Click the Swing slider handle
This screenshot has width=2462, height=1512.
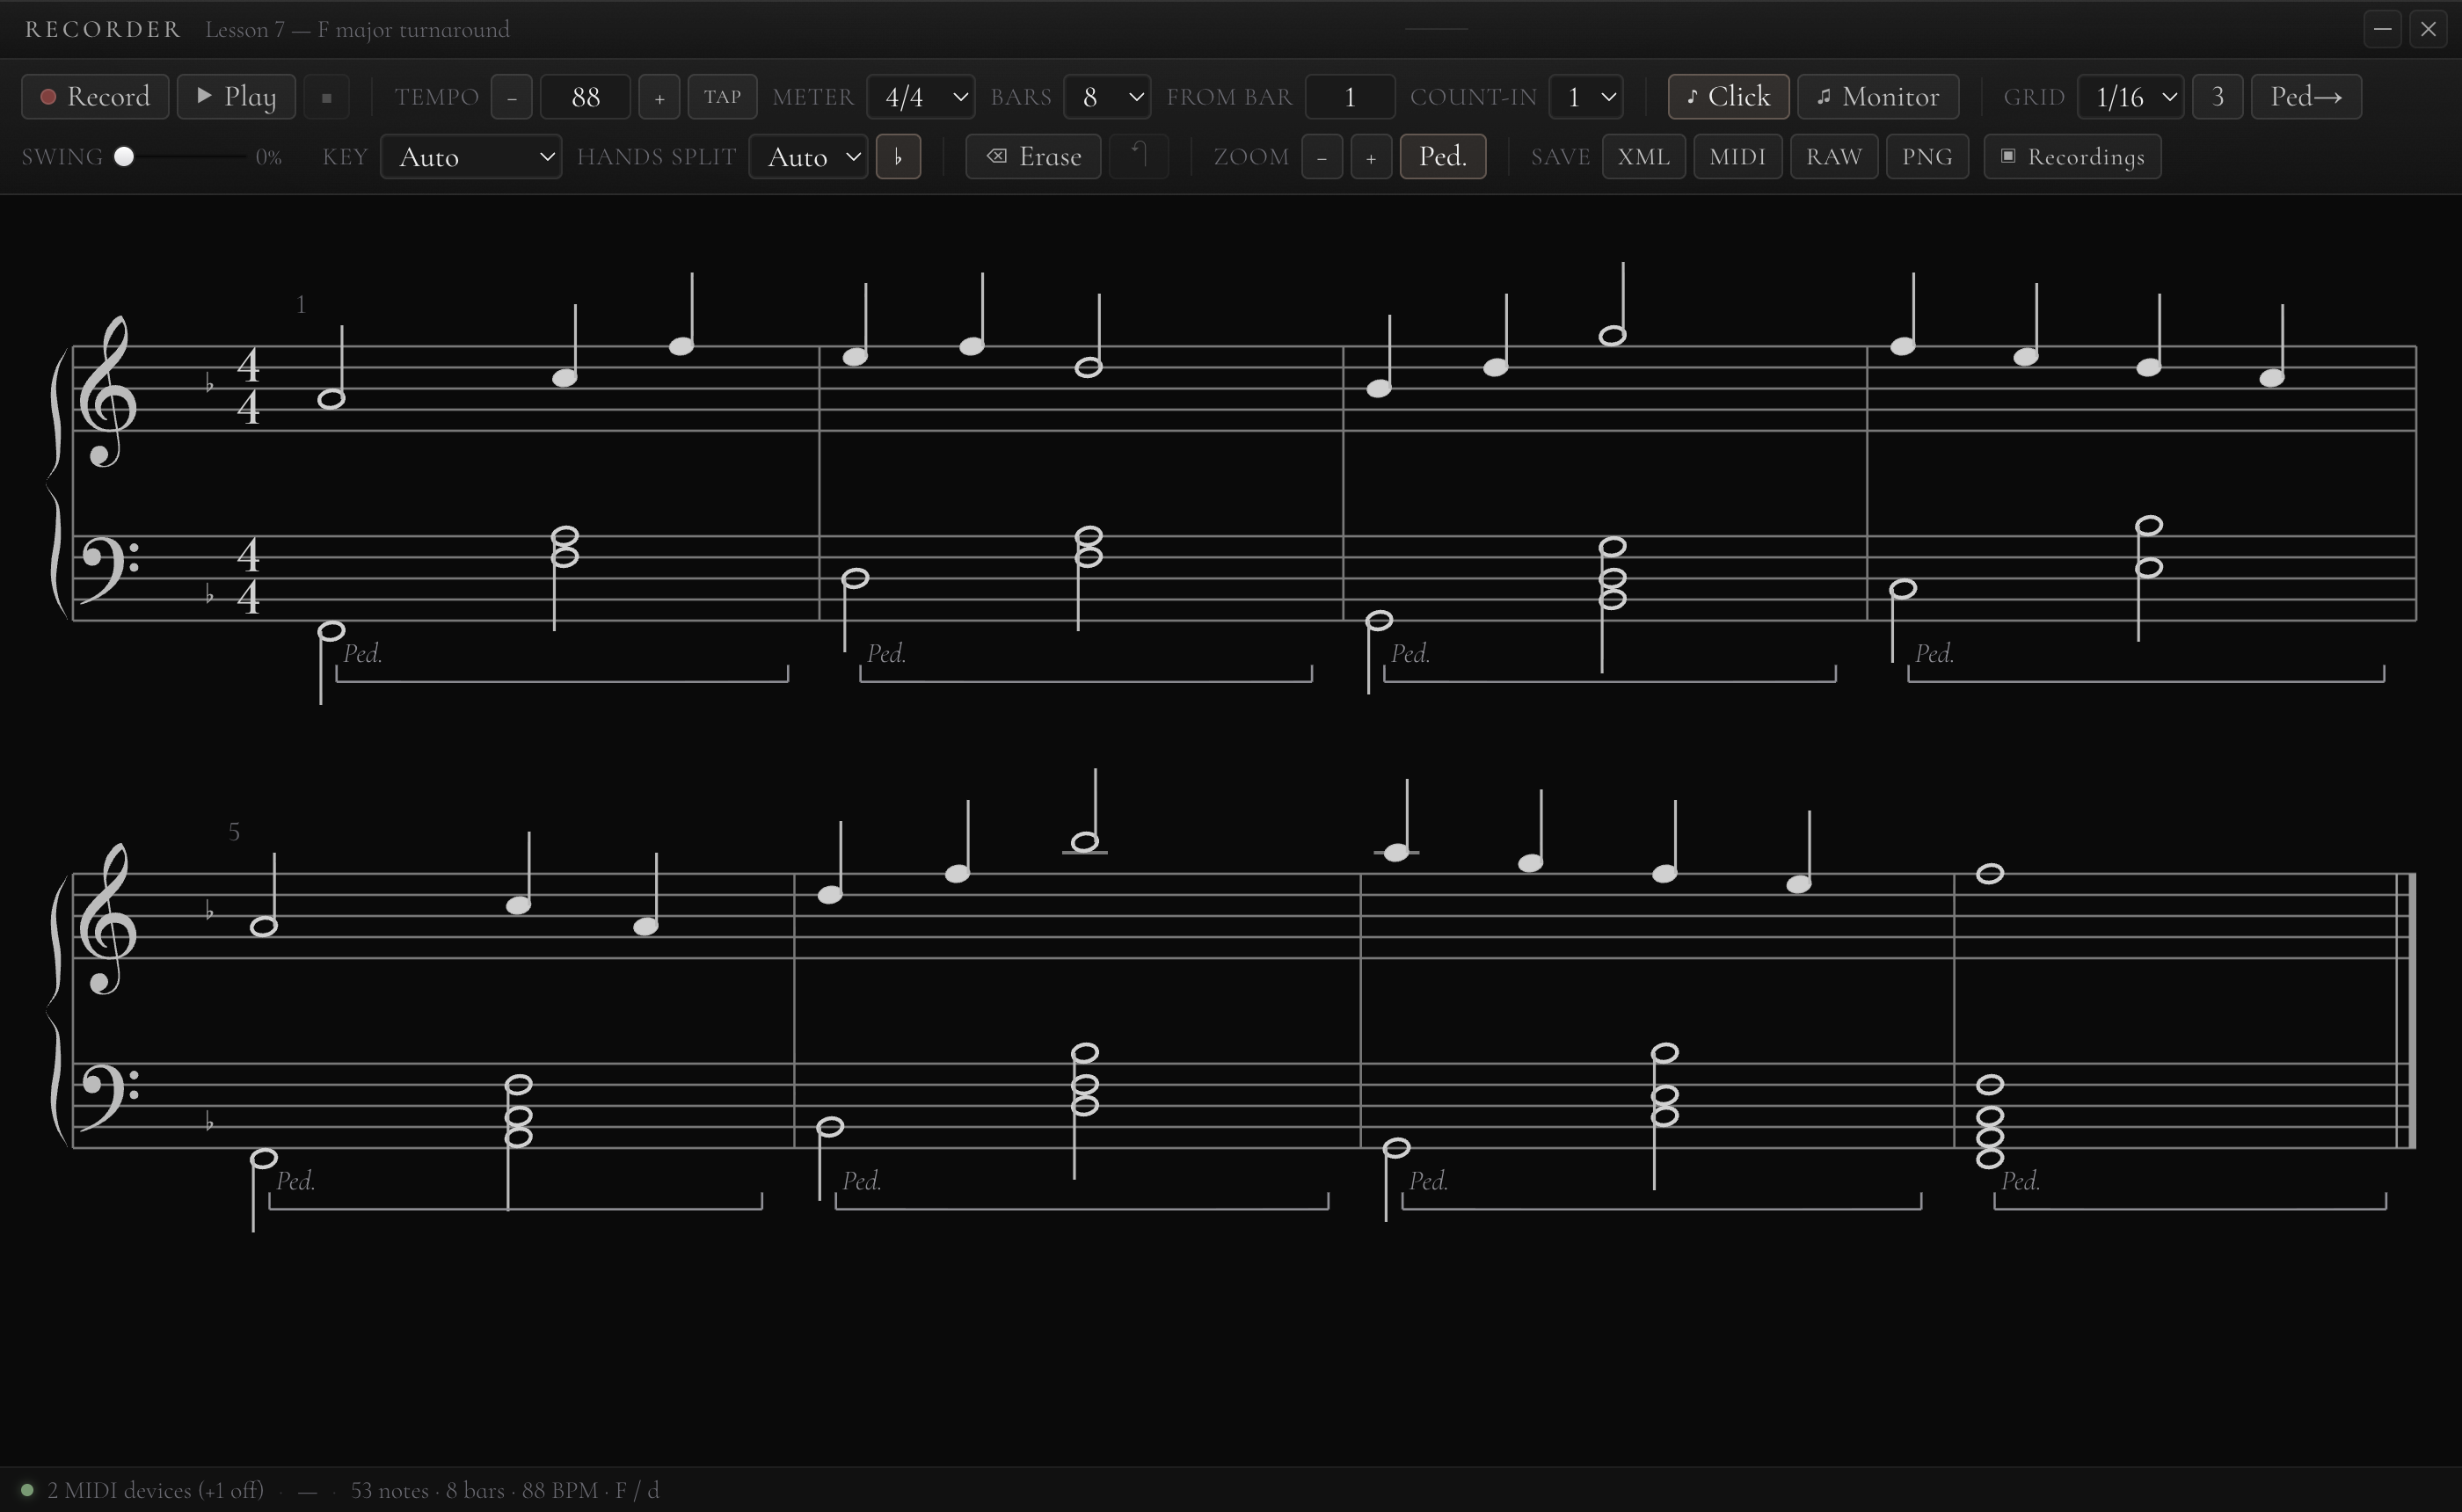coord(124,156)
